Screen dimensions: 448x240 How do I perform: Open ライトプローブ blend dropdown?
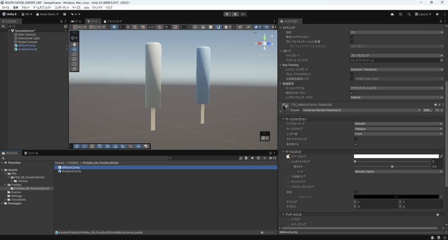tap(396, 55)
